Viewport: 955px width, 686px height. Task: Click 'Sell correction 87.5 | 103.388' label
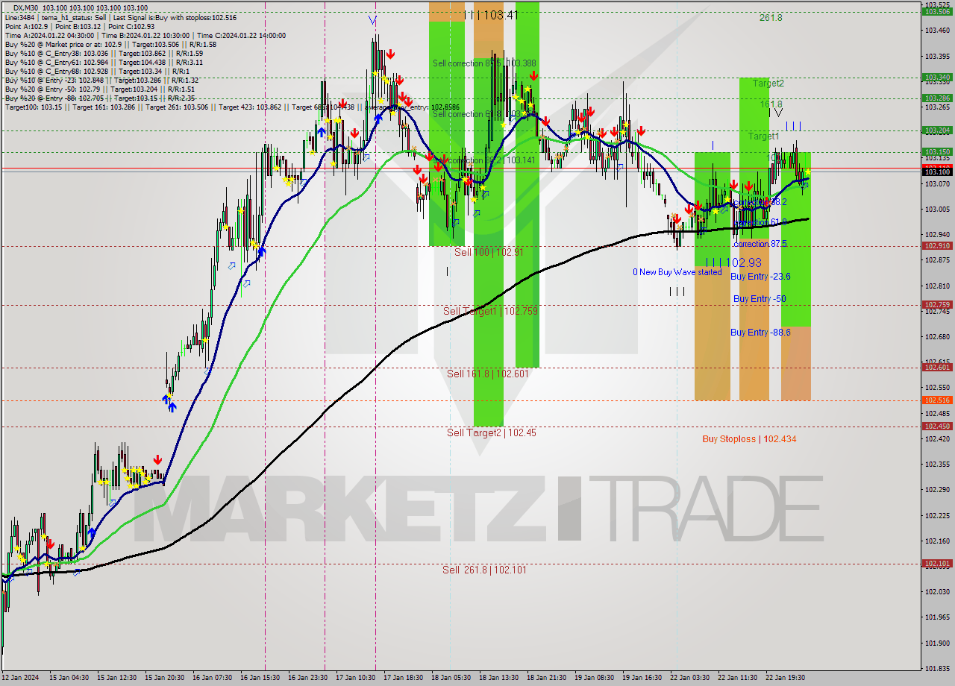pyautogui.click(x=484, y=63)
